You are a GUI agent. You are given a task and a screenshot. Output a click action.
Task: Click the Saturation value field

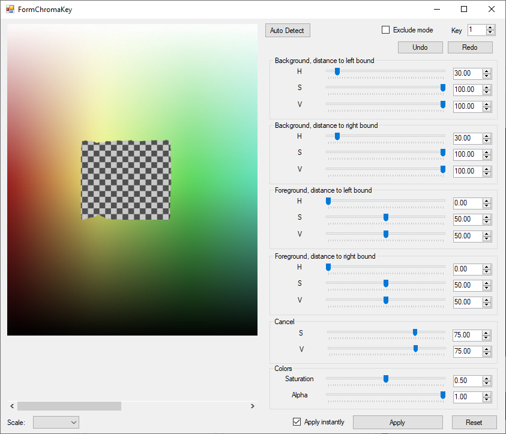click(468, 381)
